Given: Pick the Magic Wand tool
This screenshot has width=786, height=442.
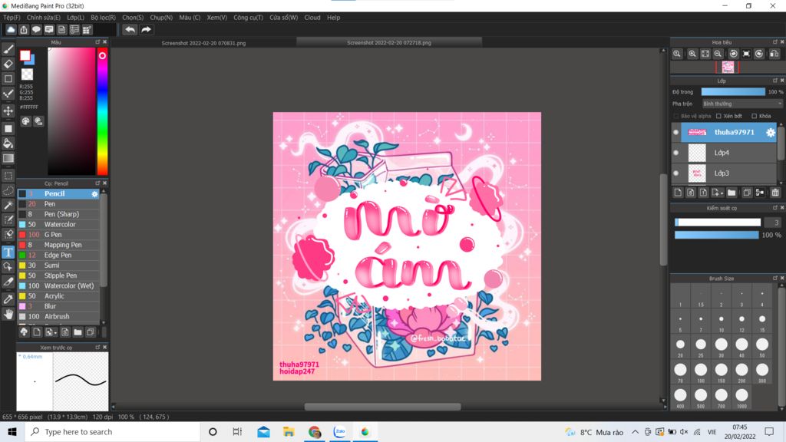Looking at the screenshot, I should point(8,205).
